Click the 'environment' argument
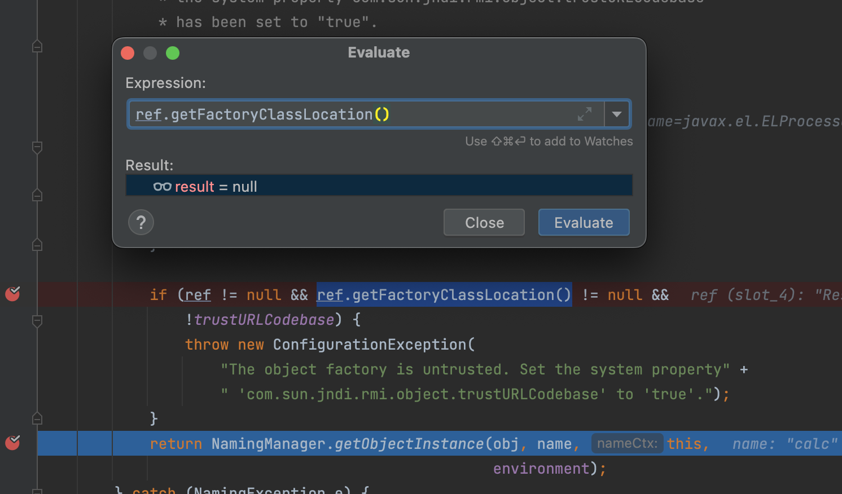The image size is (842, 494). point(541,469)
